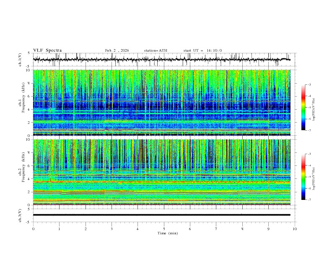The width and height of the screenshot is (332, 257).
Task: Click time axis tick label "5"
Action: [x=164, y=229]
